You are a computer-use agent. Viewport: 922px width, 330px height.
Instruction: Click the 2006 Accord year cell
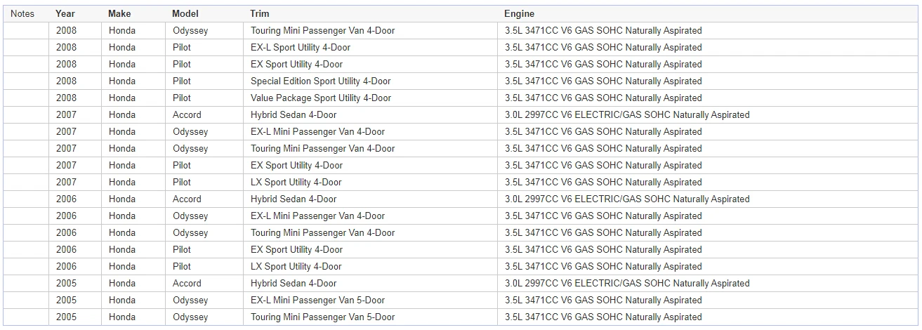pos(66,199)
